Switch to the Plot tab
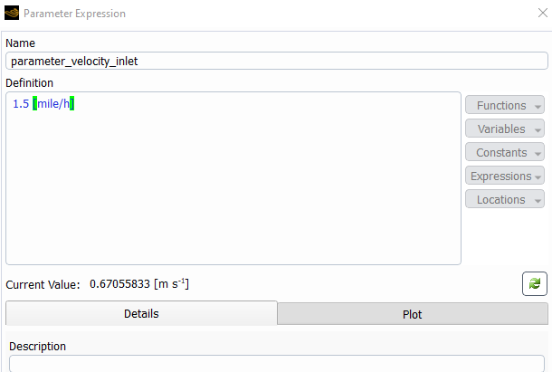 (413, 314)
